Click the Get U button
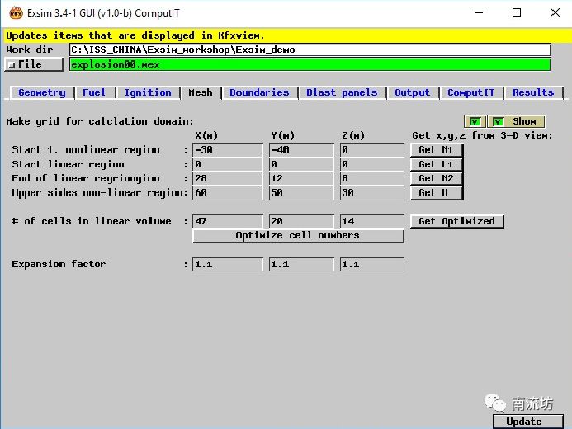This screenshot has width=572, height=429. (x=436, y=193)
